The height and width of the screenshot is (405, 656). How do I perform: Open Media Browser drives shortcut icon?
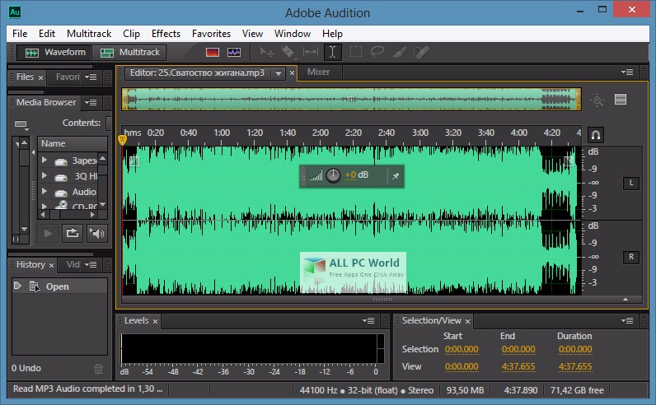[x=21, y=124]
